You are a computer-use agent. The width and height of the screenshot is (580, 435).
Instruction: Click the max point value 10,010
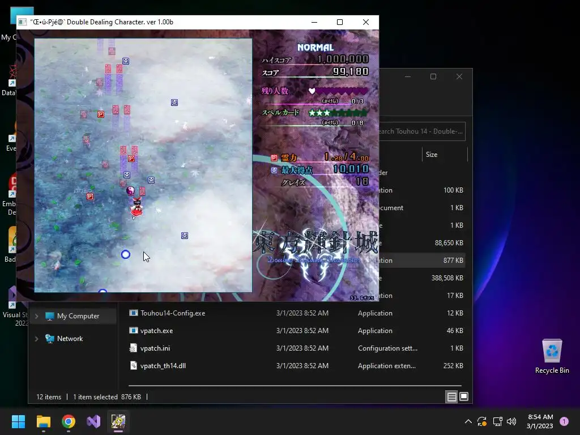(351, 169)
